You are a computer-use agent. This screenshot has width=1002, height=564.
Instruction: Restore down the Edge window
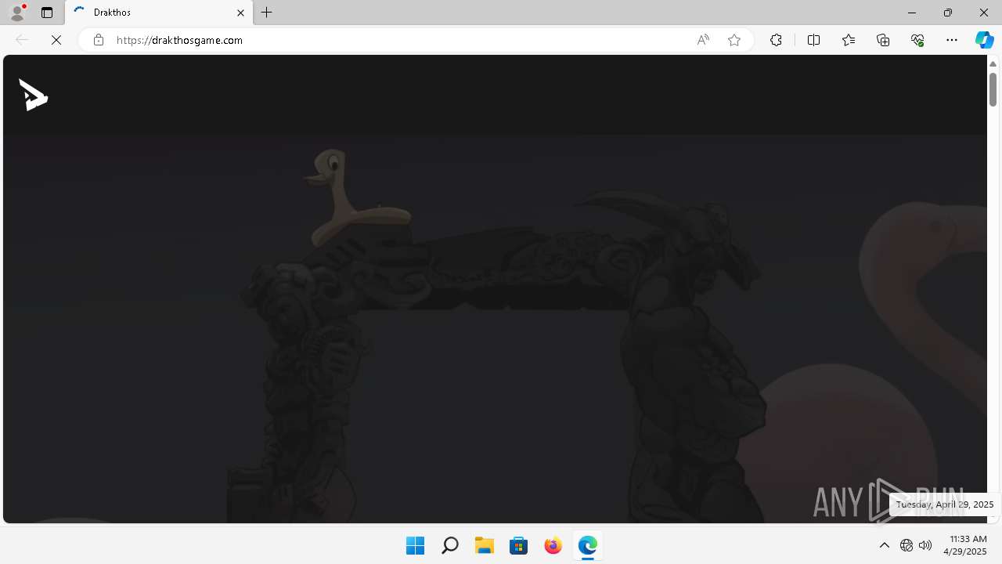[948, 13]
